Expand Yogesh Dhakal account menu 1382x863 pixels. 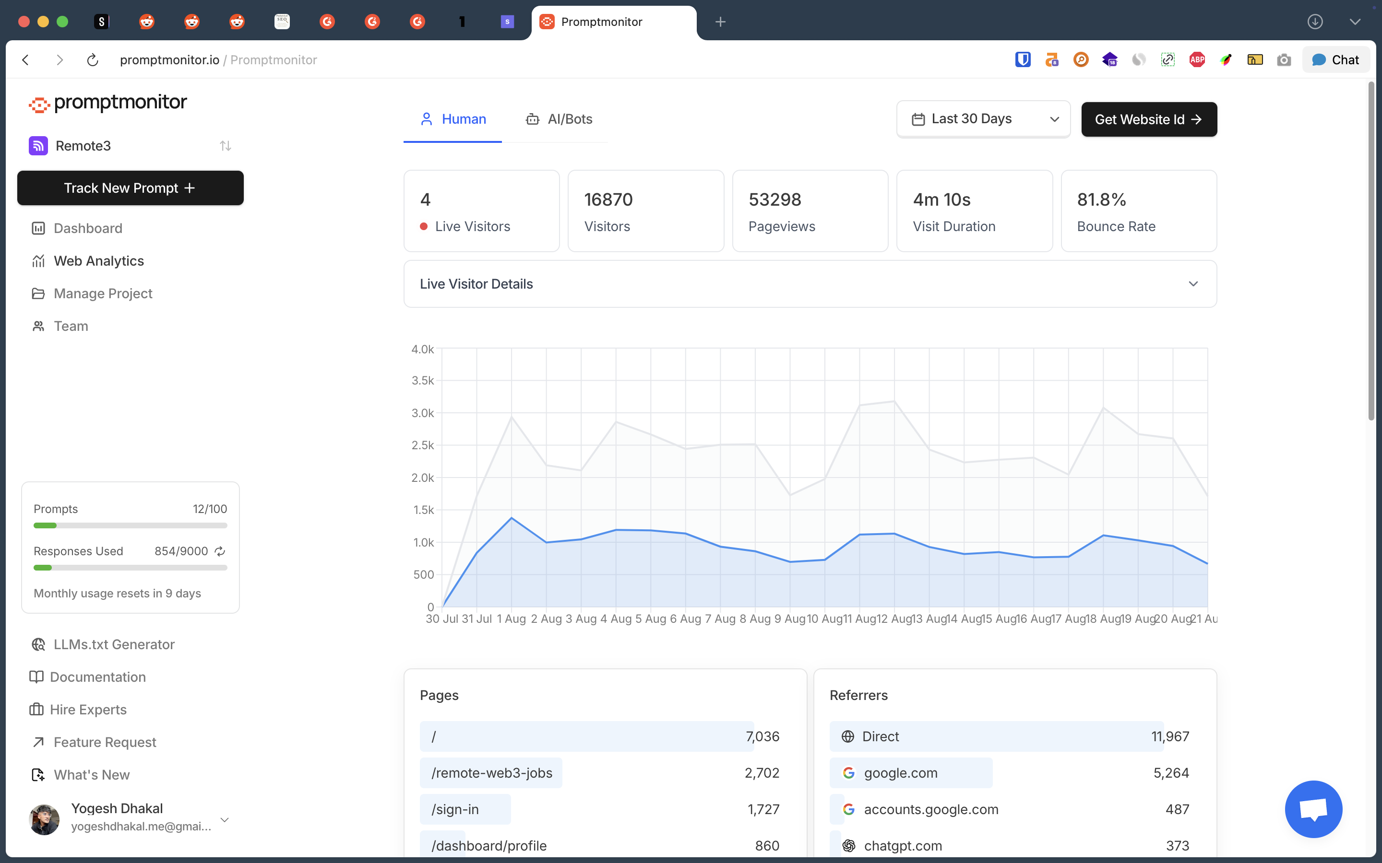coord(225,820)
